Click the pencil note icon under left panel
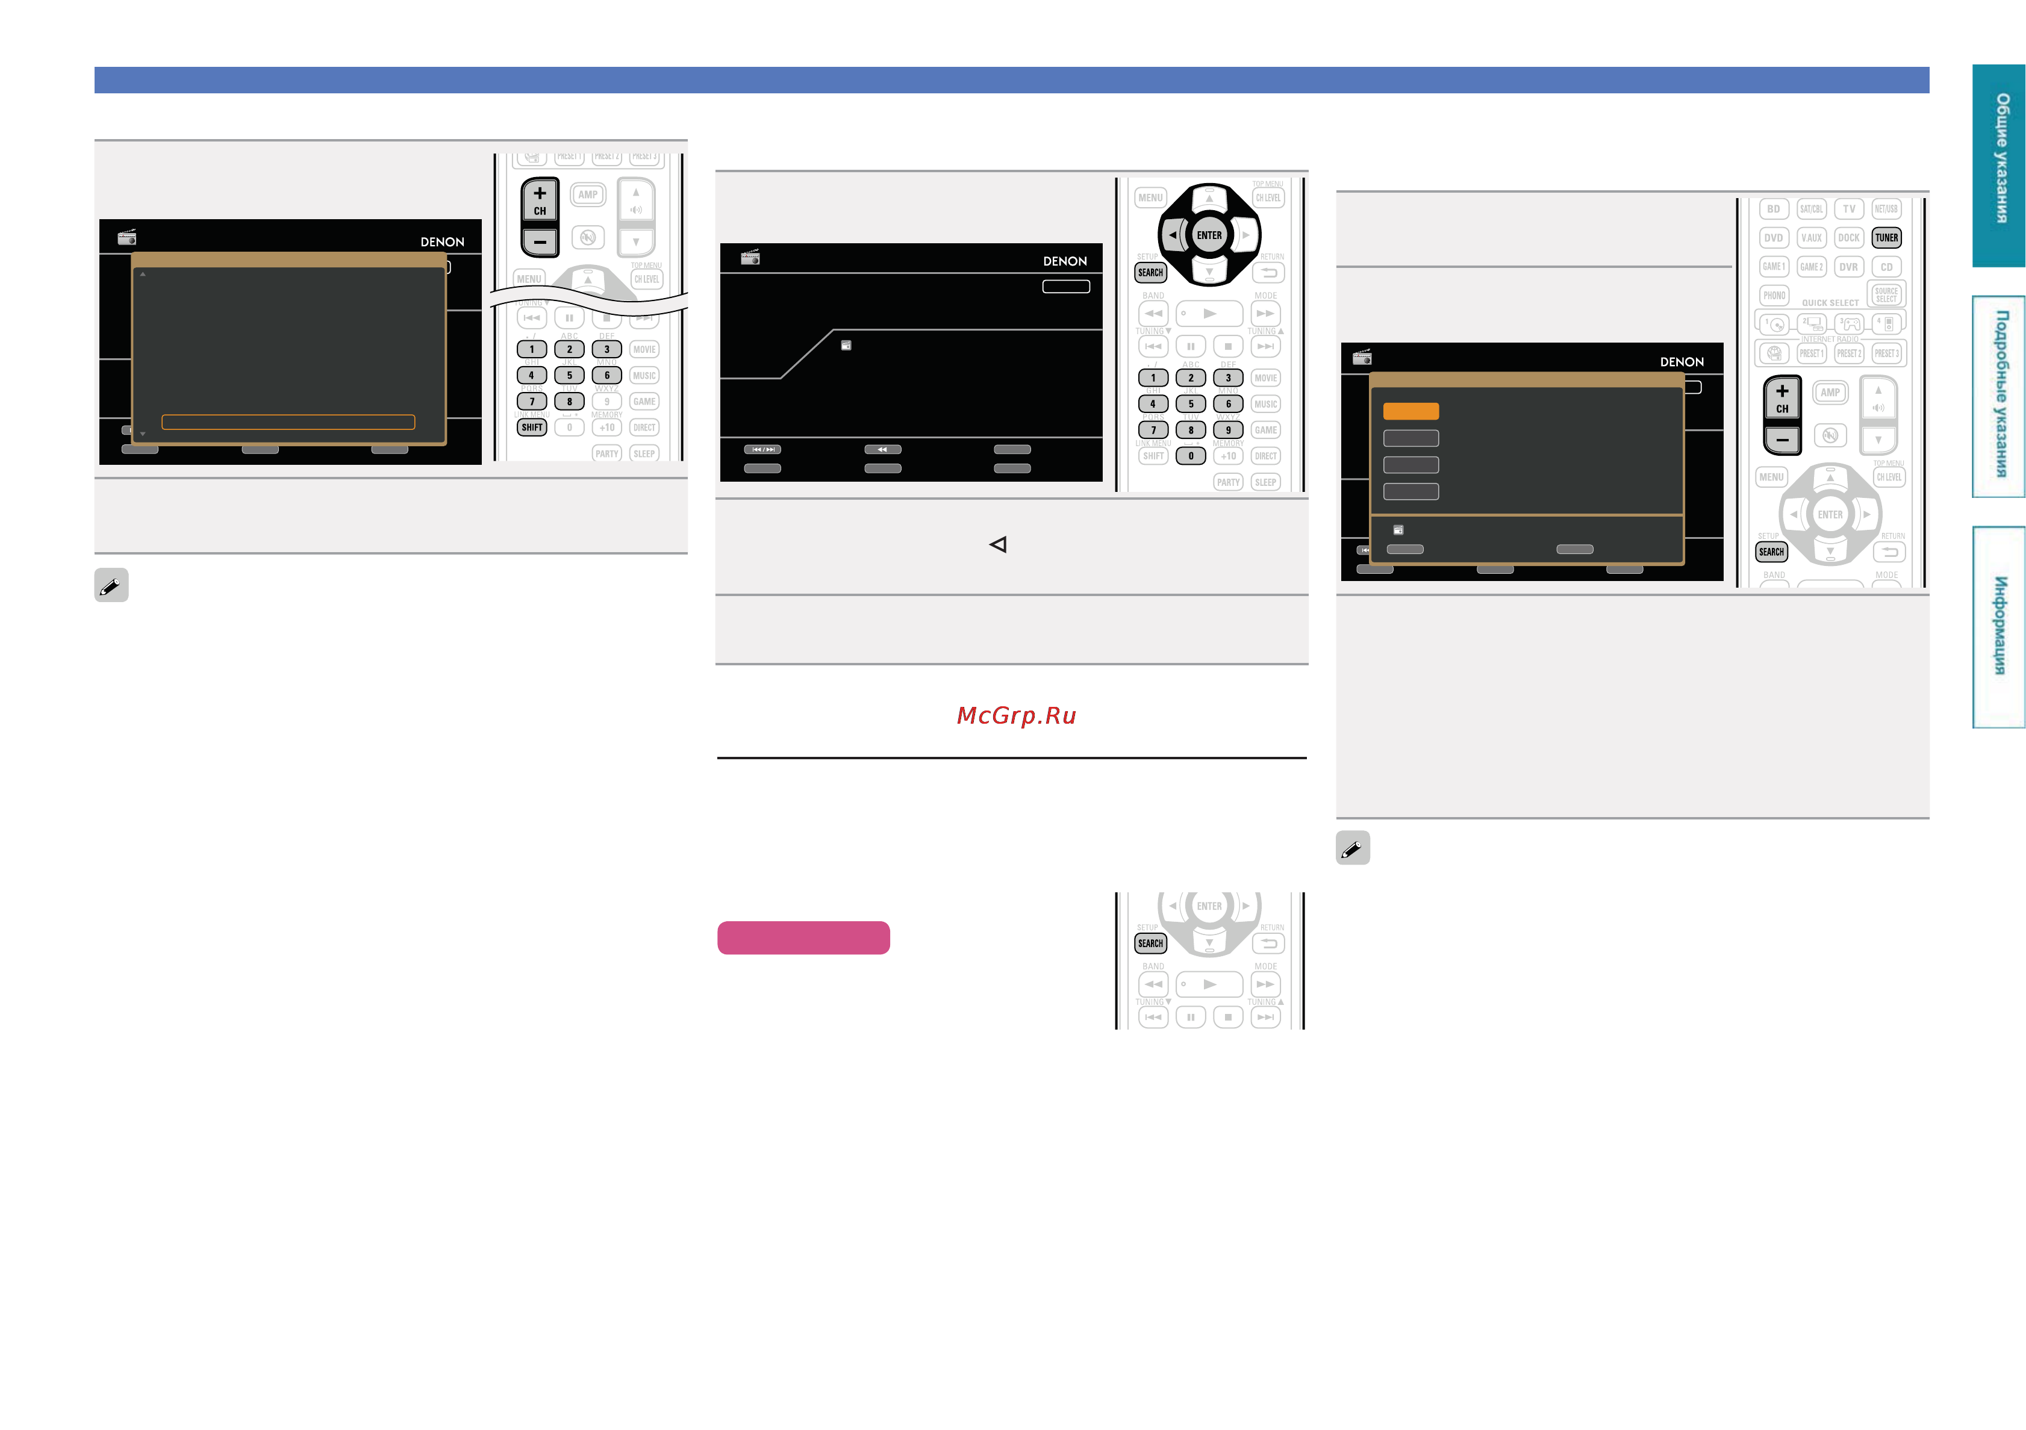 (111, 586)
